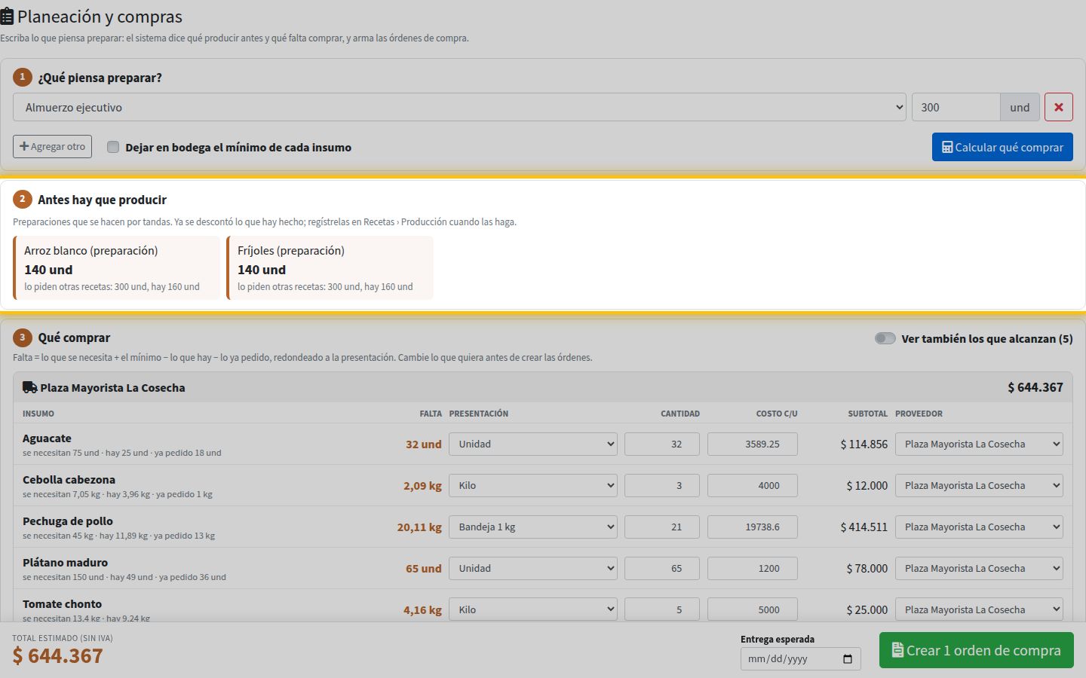Image resolution: width=1086 pixels, height=678 pixels.
Task: Click the truck icon next to Plaza Mayorista La Cosecha
Action: [x=30, y=387]
